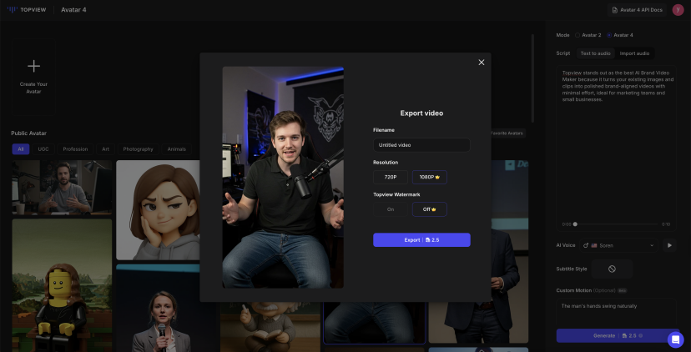Open the user profile avatar icon
This screenshot has height=352, width=691.
tap(677, 10)
